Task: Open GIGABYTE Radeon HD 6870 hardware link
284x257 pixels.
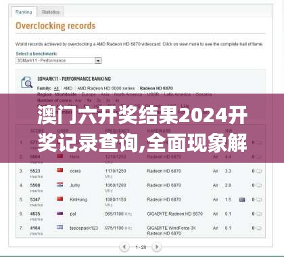Action: pos(174,214)
